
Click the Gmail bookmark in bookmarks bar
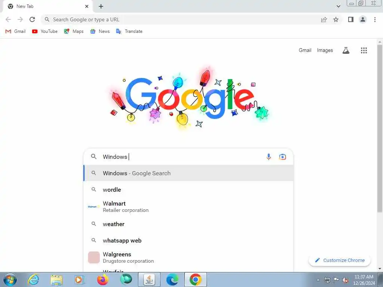click(x=15, y=31)
